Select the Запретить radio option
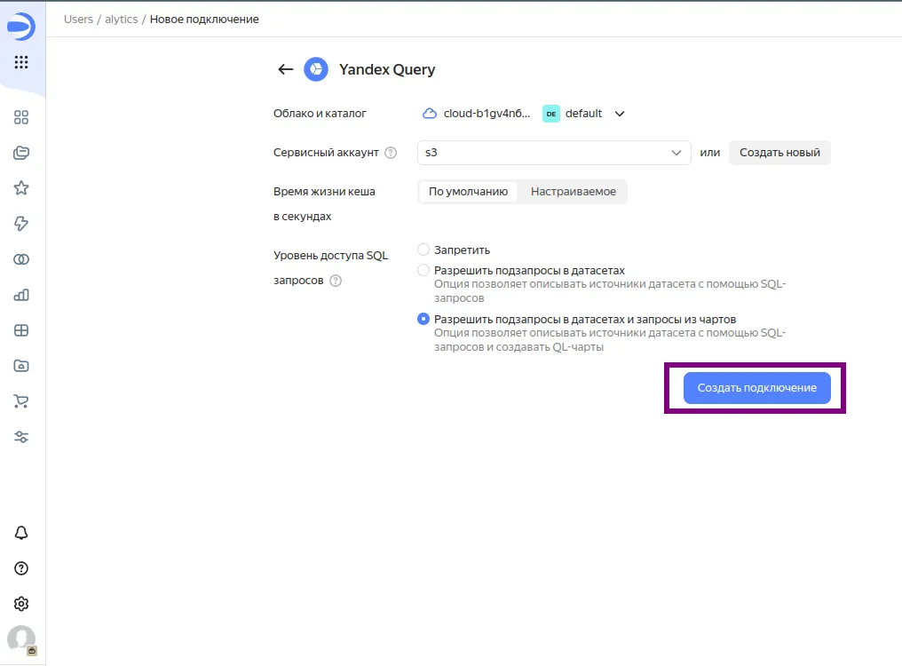 pyautogui.click(x=423, y=250)
